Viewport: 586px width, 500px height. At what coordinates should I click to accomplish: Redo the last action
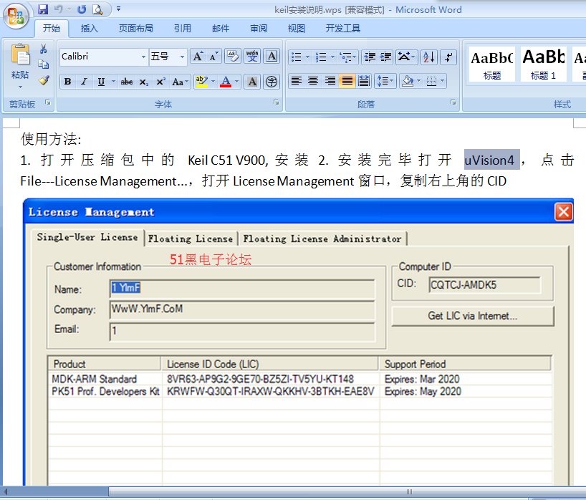pyautogui.click(x=82, y=9)
